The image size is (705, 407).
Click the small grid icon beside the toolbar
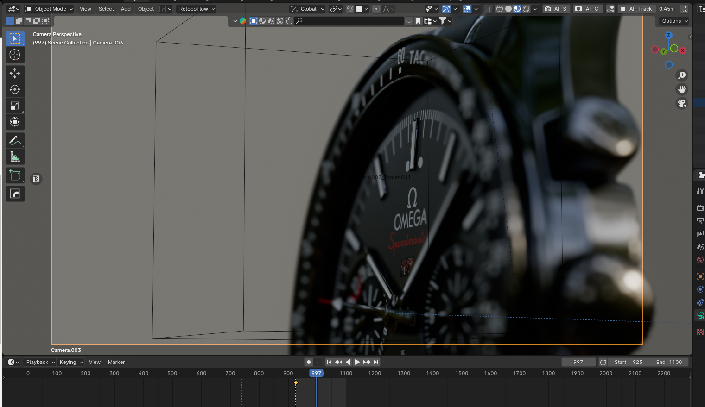pyautogui.click(x=36, y=179)
